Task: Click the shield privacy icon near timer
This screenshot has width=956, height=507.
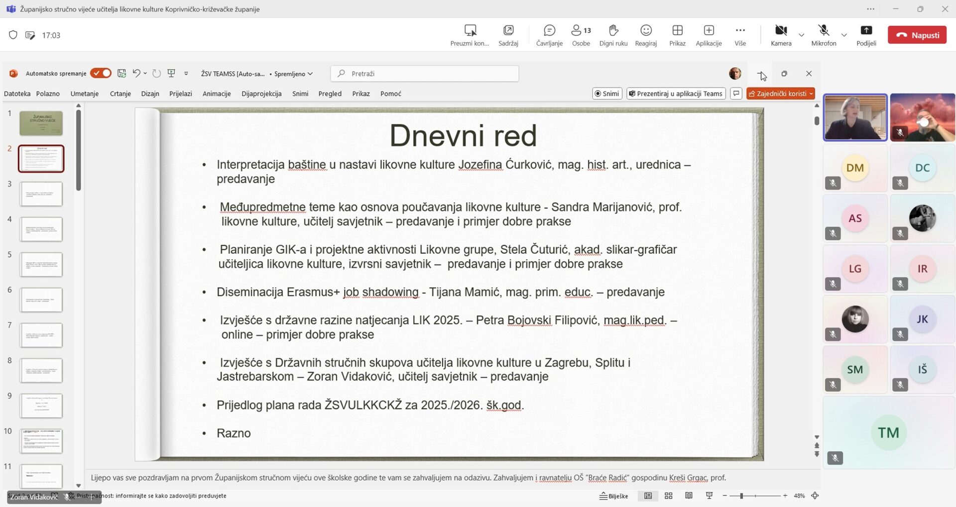Action: tap(13, 35)
